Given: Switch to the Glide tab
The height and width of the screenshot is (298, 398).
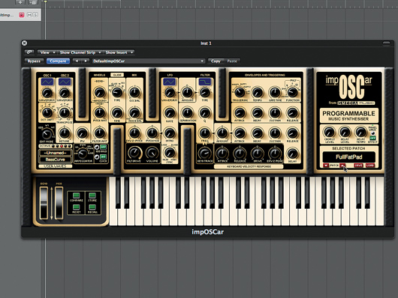Looking at the screenshot, I should 117,75.
